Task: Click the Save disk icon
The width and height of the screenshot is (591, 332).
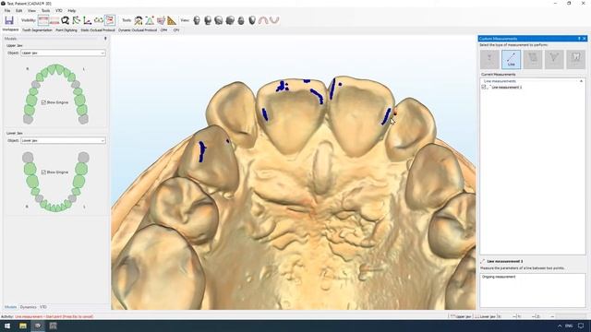Action: click(9, 20)
